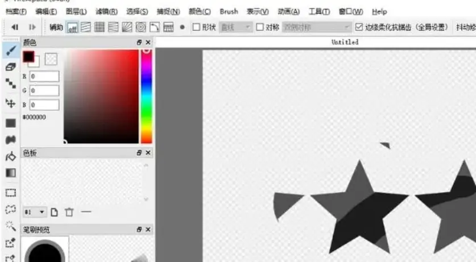Create new palette color with page icon
This screenshot has width=476, height=262.
tap(55, 212)
